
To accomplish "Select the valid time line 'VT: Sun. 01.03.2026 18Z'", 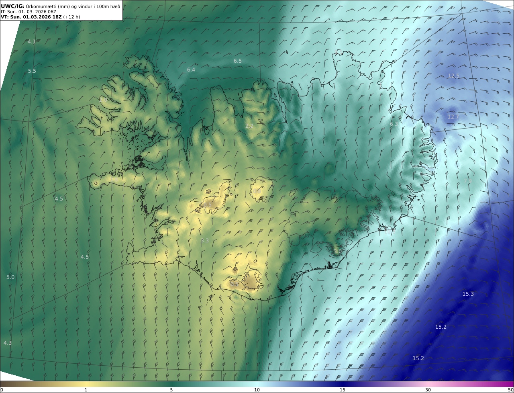I will click(x=31, y=17).
